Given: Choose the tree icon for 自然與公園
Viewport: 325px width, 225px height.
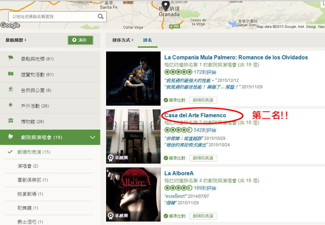Looking at the screenshot, I should pos(11,89).
